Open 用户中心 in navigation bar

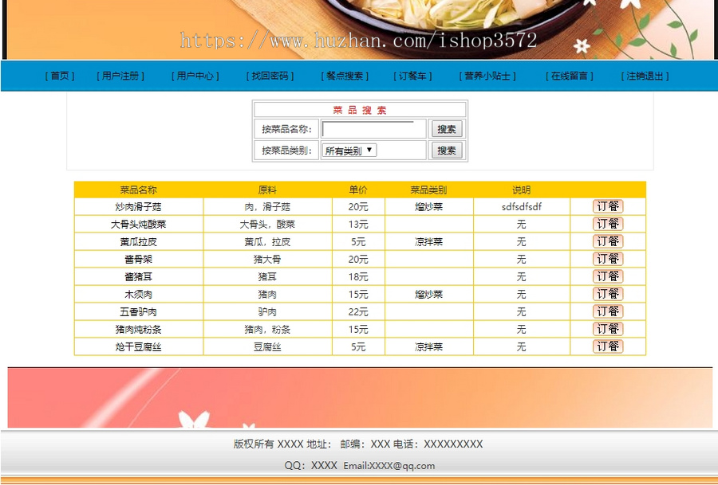[x=195, y=76]
